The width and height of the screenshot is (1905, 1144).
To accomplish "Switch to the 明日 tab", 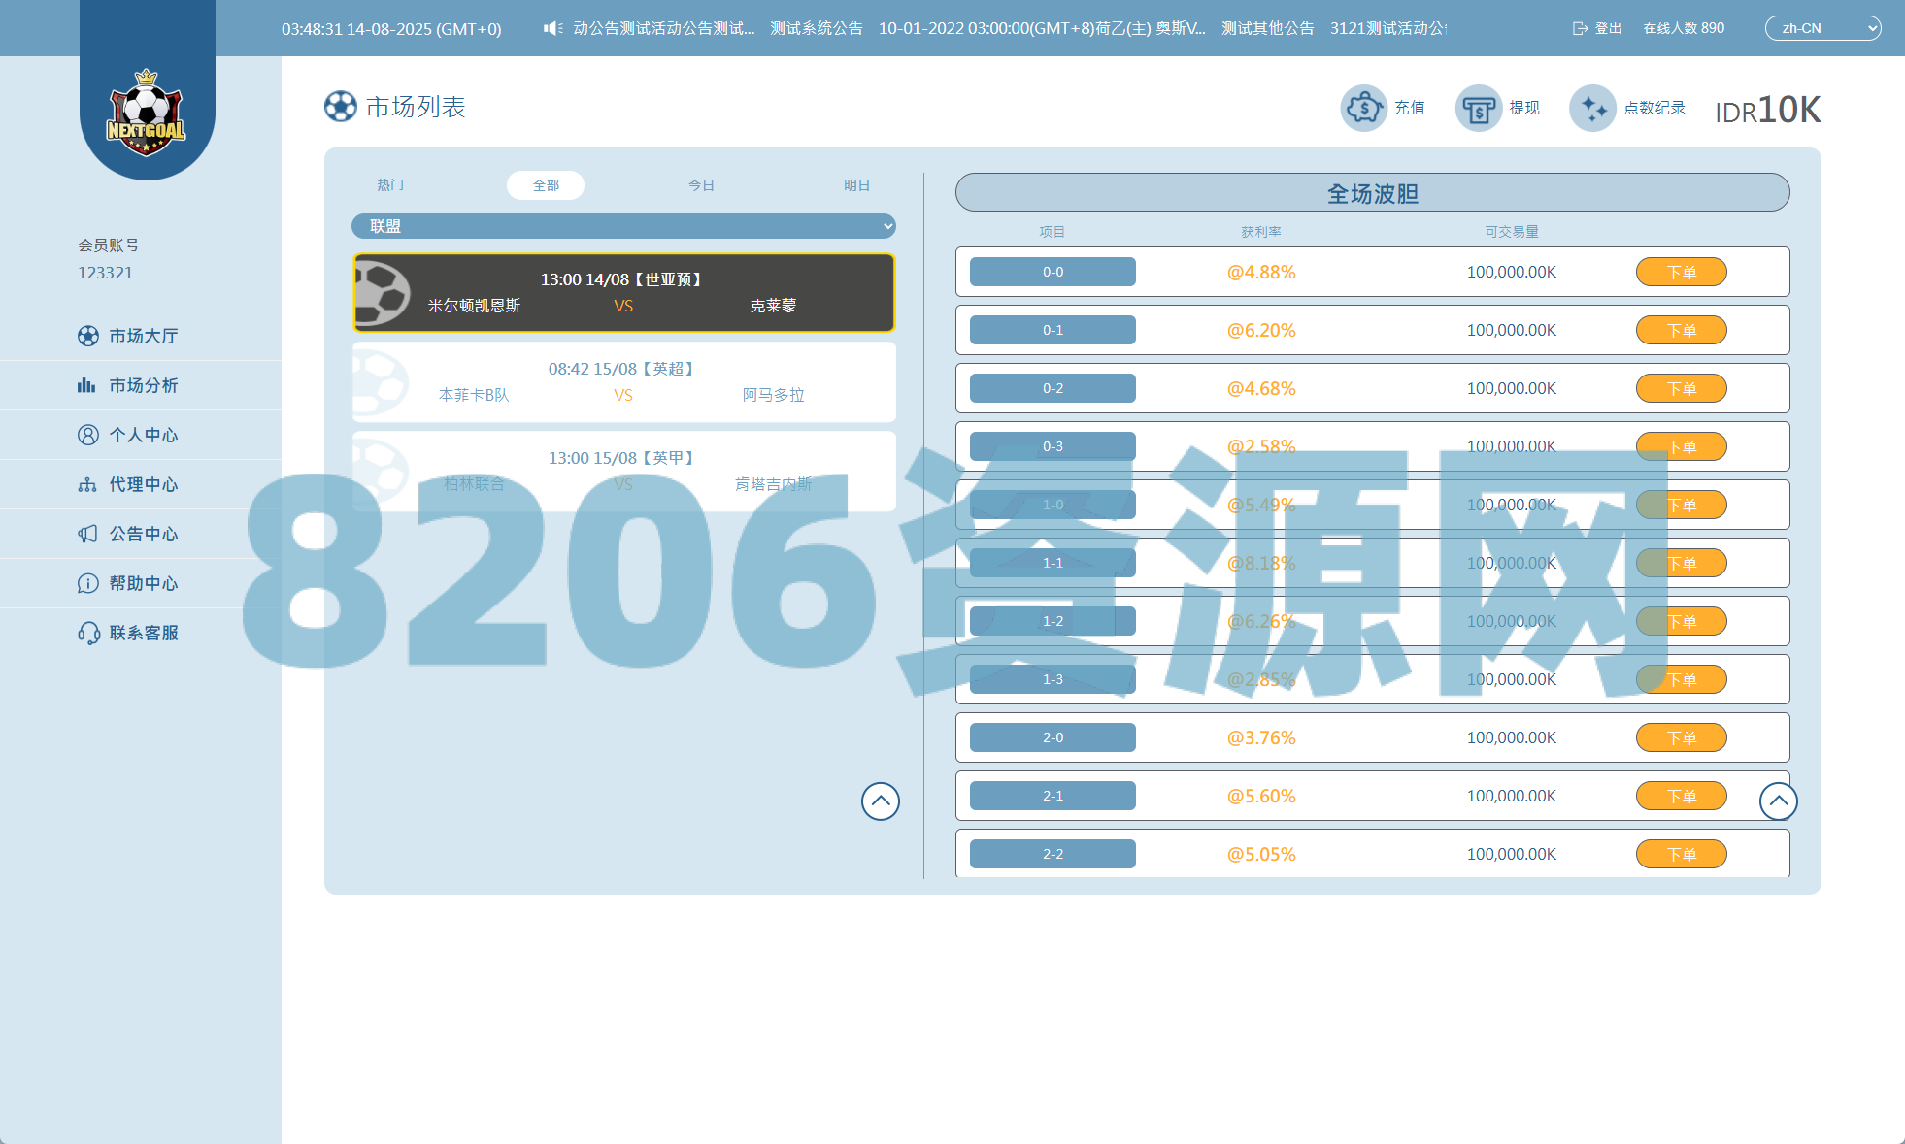I will 856,185.
